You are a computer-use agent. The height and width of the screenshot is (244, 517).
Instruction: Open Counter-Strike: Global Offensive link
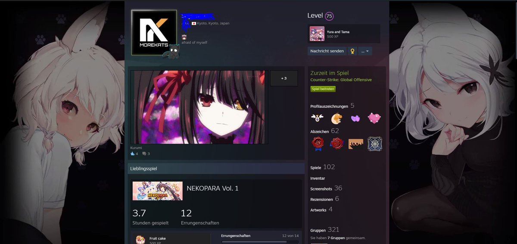[x=341, y=80]
